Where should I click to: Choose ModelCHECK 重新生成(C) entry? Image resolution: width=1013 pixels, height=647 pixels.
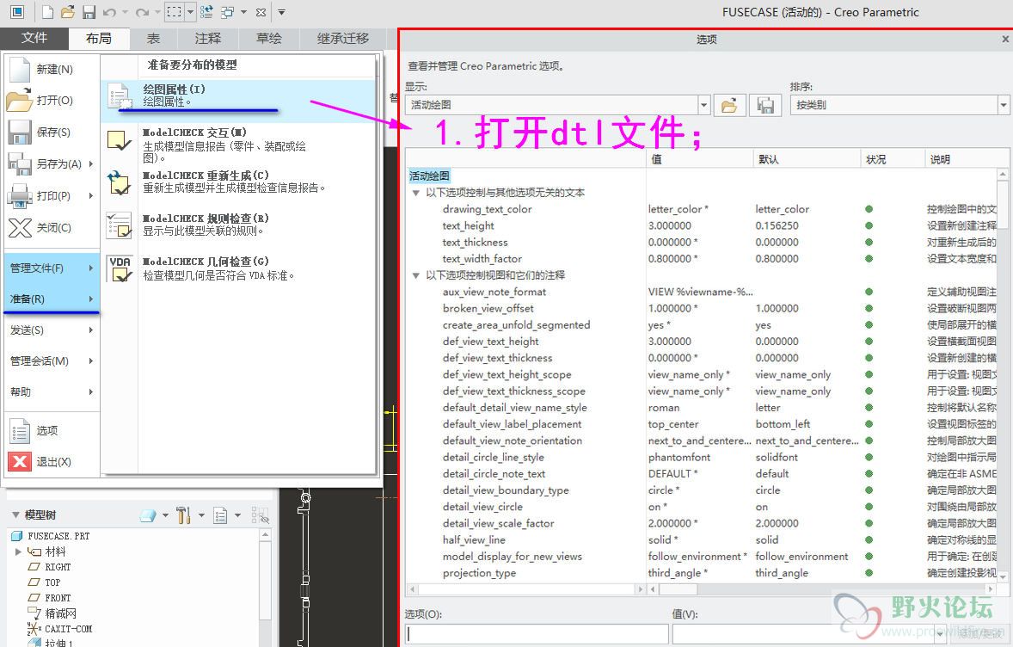(x=237, y=182)
